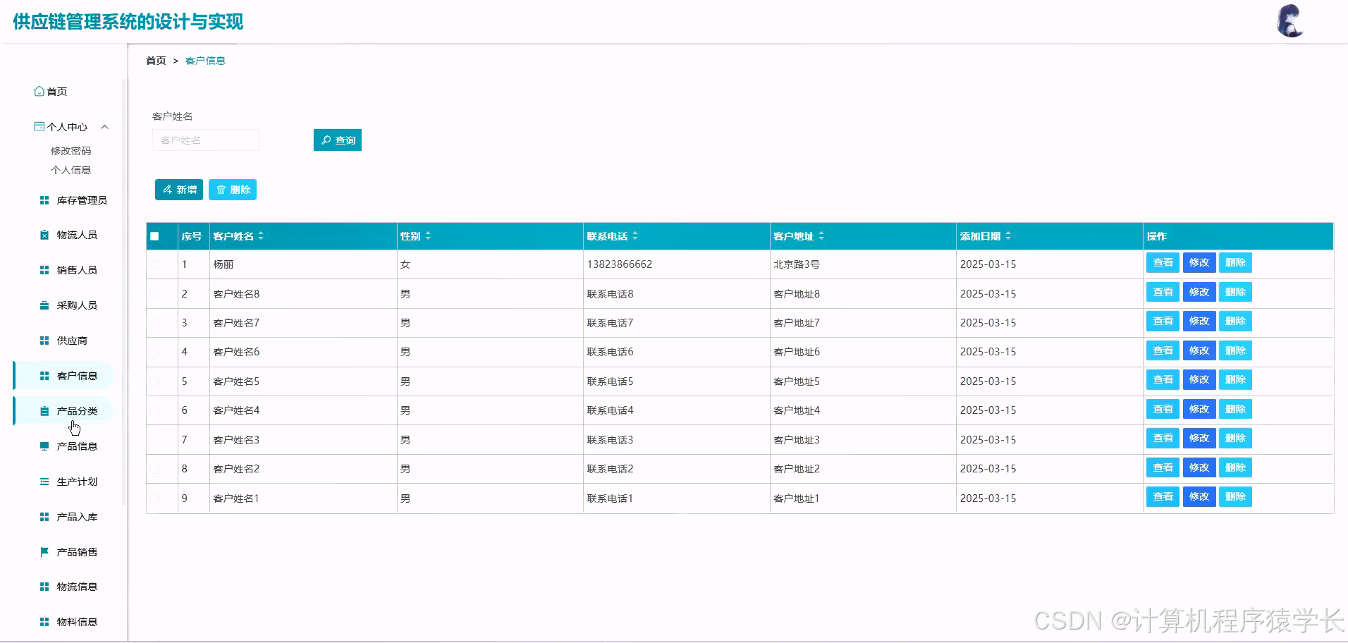Click the 产品分类 clipboard icon
The height and width of the screenshot is (643, 1348).
pyautogui.click(x=44, y=411)
